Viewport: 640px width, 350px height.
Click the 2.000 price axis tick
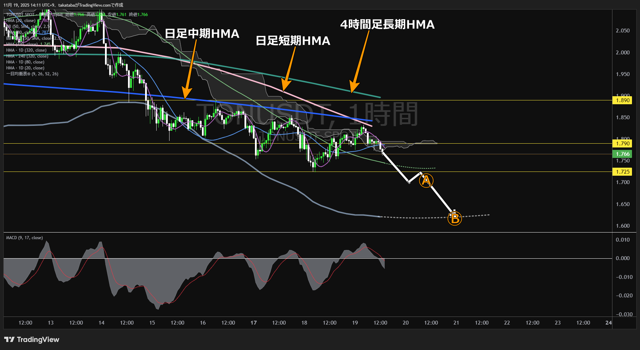pyautogui.click(x=623, y=53)
